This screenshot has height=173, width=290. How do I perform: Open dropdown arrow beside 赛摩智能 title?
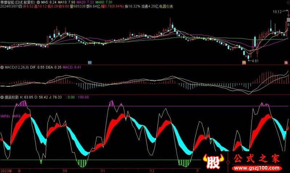[38, 3]
